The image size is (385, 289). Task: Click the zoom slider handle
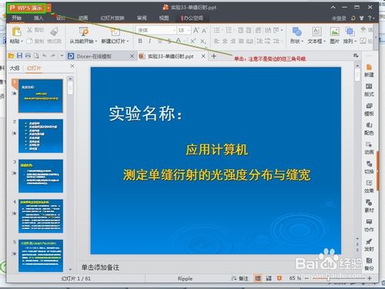(328, 278)
